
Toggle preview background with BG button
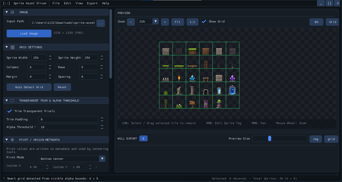316,22
